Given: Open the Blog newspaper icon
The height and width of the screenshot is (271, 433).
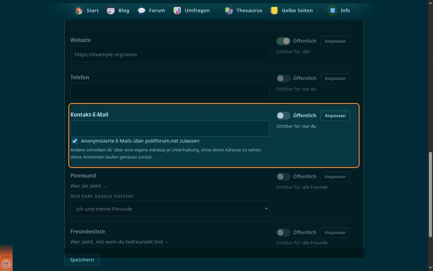Looking at the screenshot, I should [x=111, y=11].
